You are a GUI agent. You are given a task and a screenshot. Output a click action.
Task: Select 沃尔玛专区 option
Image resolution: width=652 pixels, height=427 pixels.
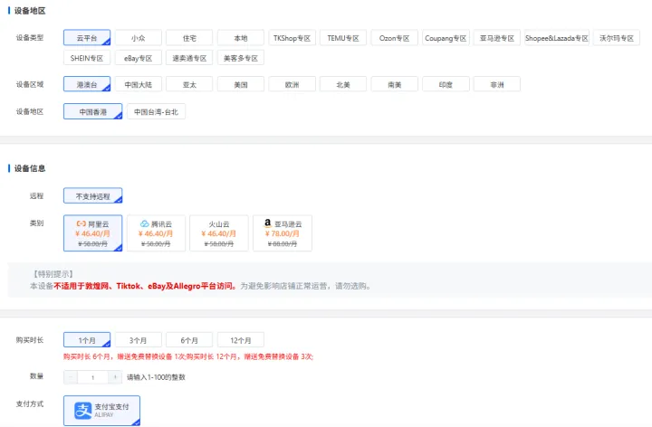coord(617,38)
